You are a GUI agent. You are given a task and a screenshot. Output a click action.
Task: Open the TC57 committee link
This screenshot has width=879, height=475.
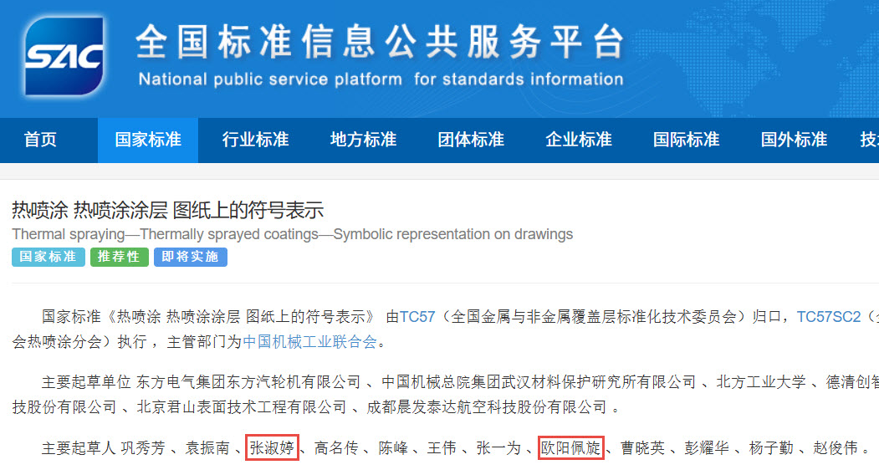tap(417, 316)
